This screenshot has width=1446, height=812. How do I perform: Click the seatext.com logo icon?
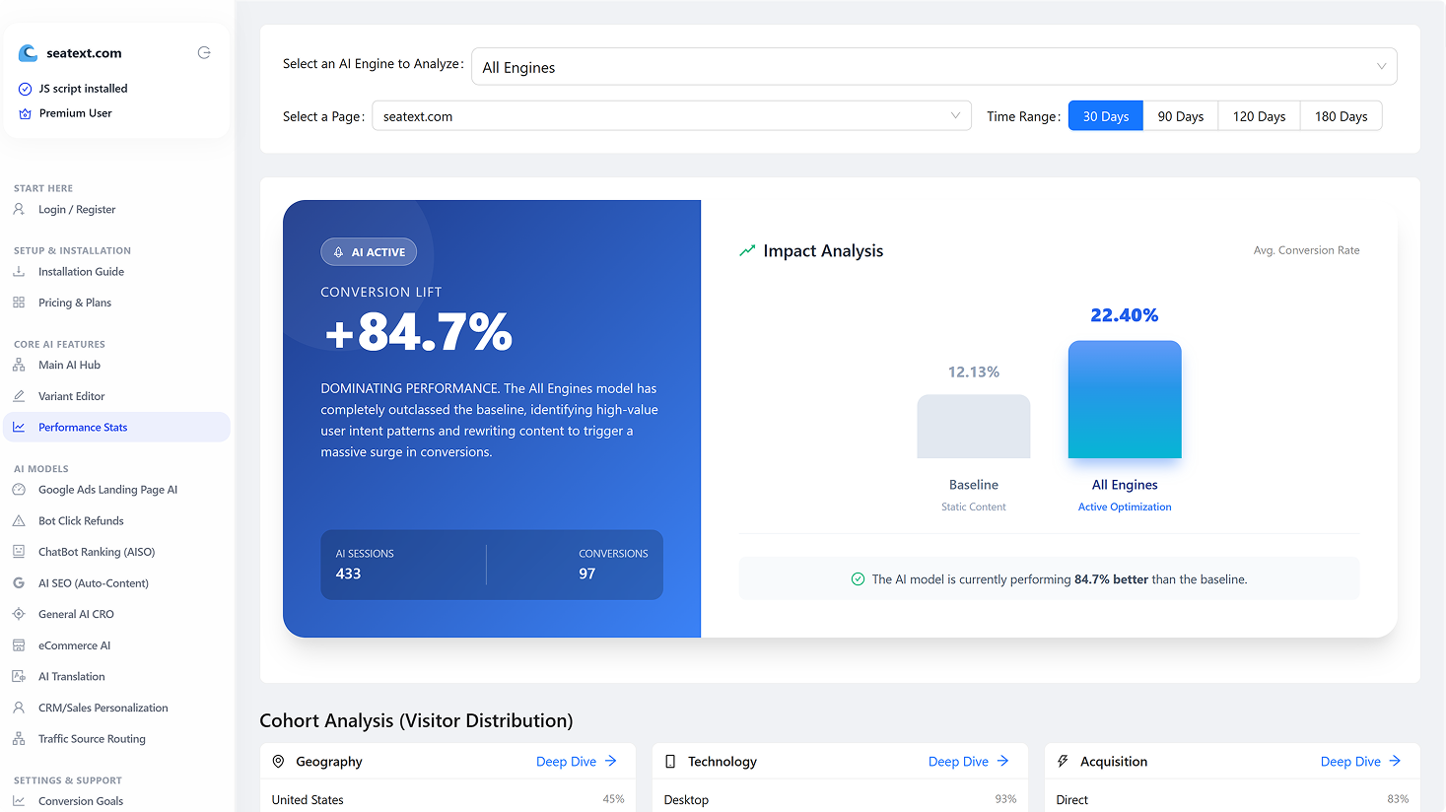pyautogui.click(x=28, y=53)
